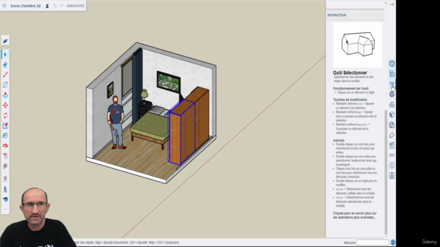Undo the last action
Screen dimensions: 440x247
coord(55,5)
